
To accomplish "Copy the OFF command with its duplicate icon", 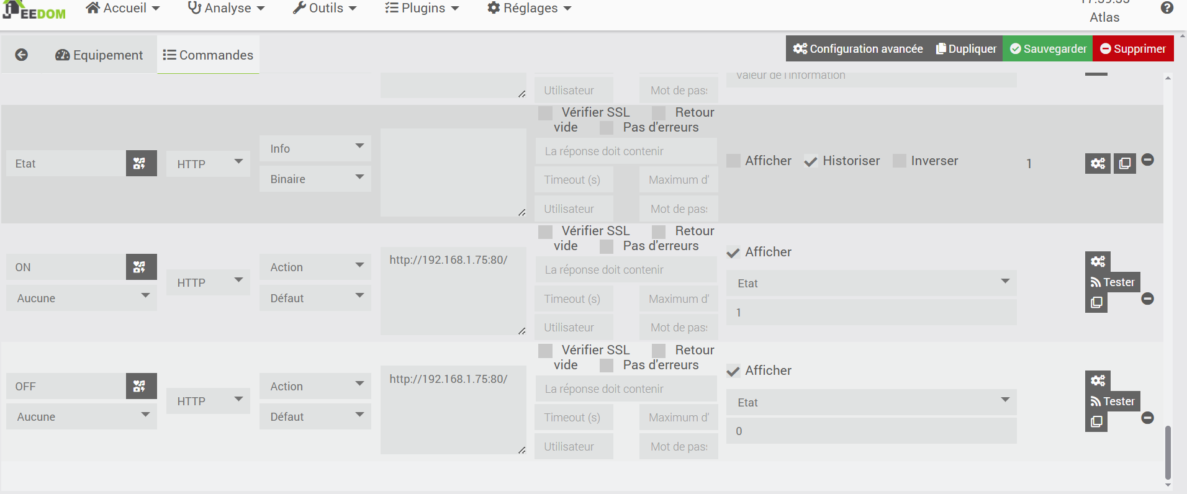I will (1096, 421).
